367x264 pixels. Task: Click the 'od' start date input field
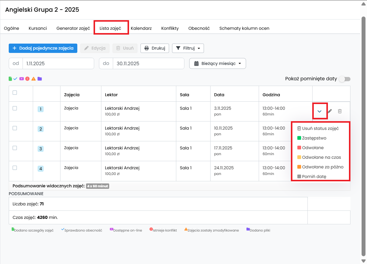[x=58, y=63]
